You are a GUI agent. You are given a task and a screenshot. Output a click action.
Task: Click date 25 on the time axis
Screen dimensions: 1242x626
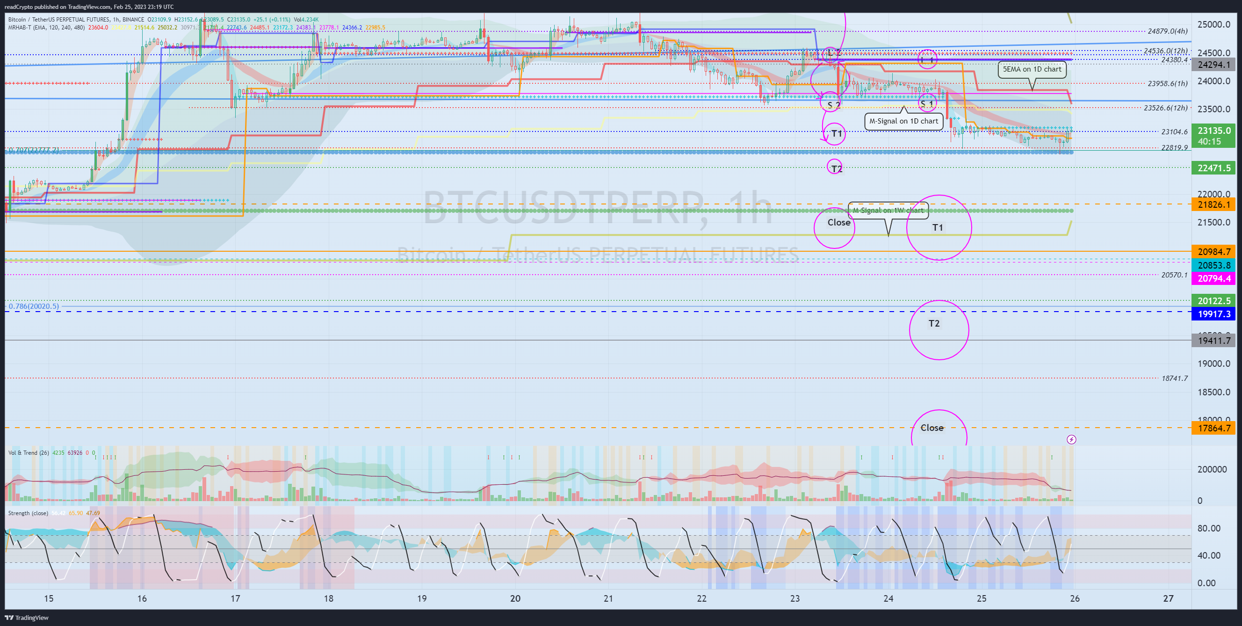point(982,598)
